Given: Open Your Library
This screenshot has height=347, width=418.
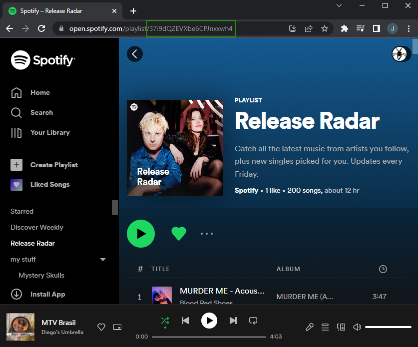Looking at the screenshot, I should 40,132.
